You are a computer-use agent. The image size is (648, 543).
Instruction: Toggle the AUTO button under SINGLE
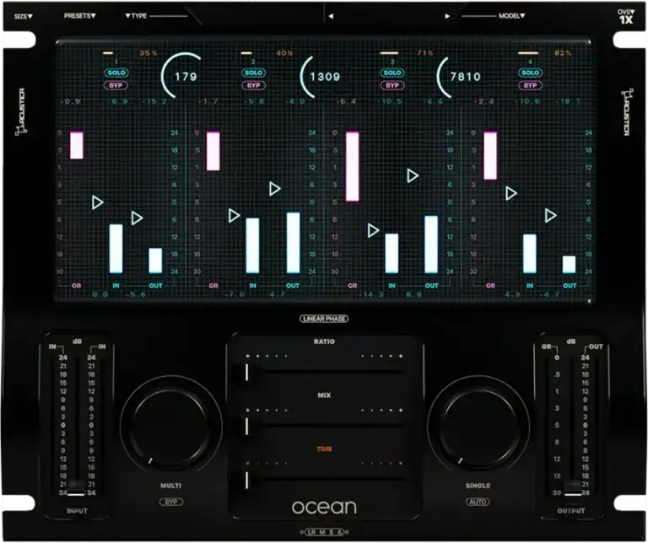(x=478, y=503)
